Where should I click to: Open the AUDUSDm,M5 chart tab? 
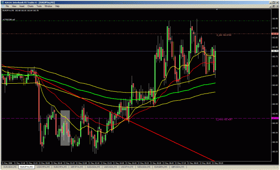coord(93,167)
